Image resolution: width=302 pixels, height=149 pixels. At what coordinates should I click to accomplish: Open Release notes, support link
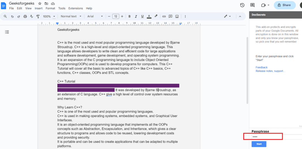tap(270, 71)
